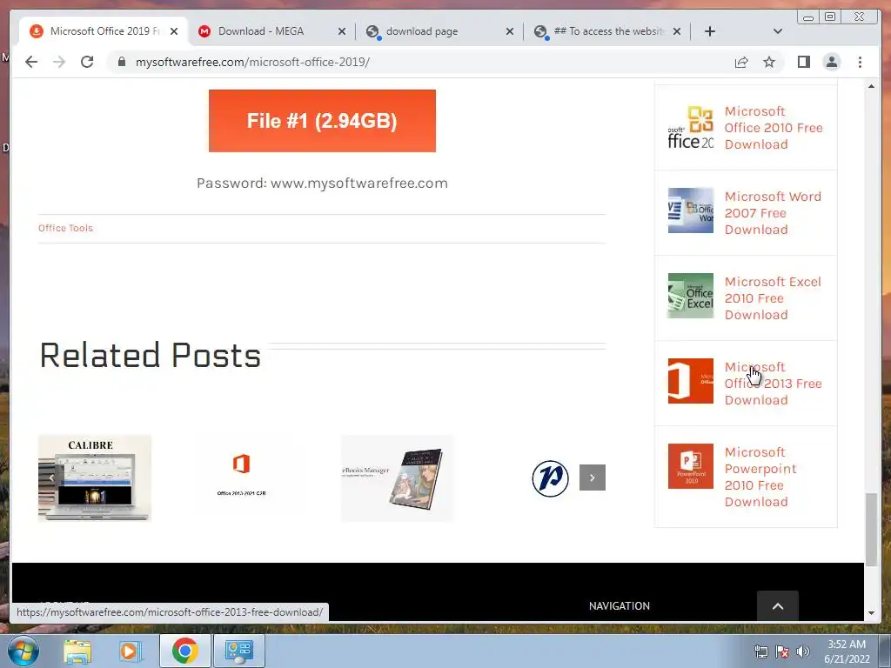Viewport: 891px width, 668px height.
Task: Go back to the previous page
Action: click(x=31, y=62)
